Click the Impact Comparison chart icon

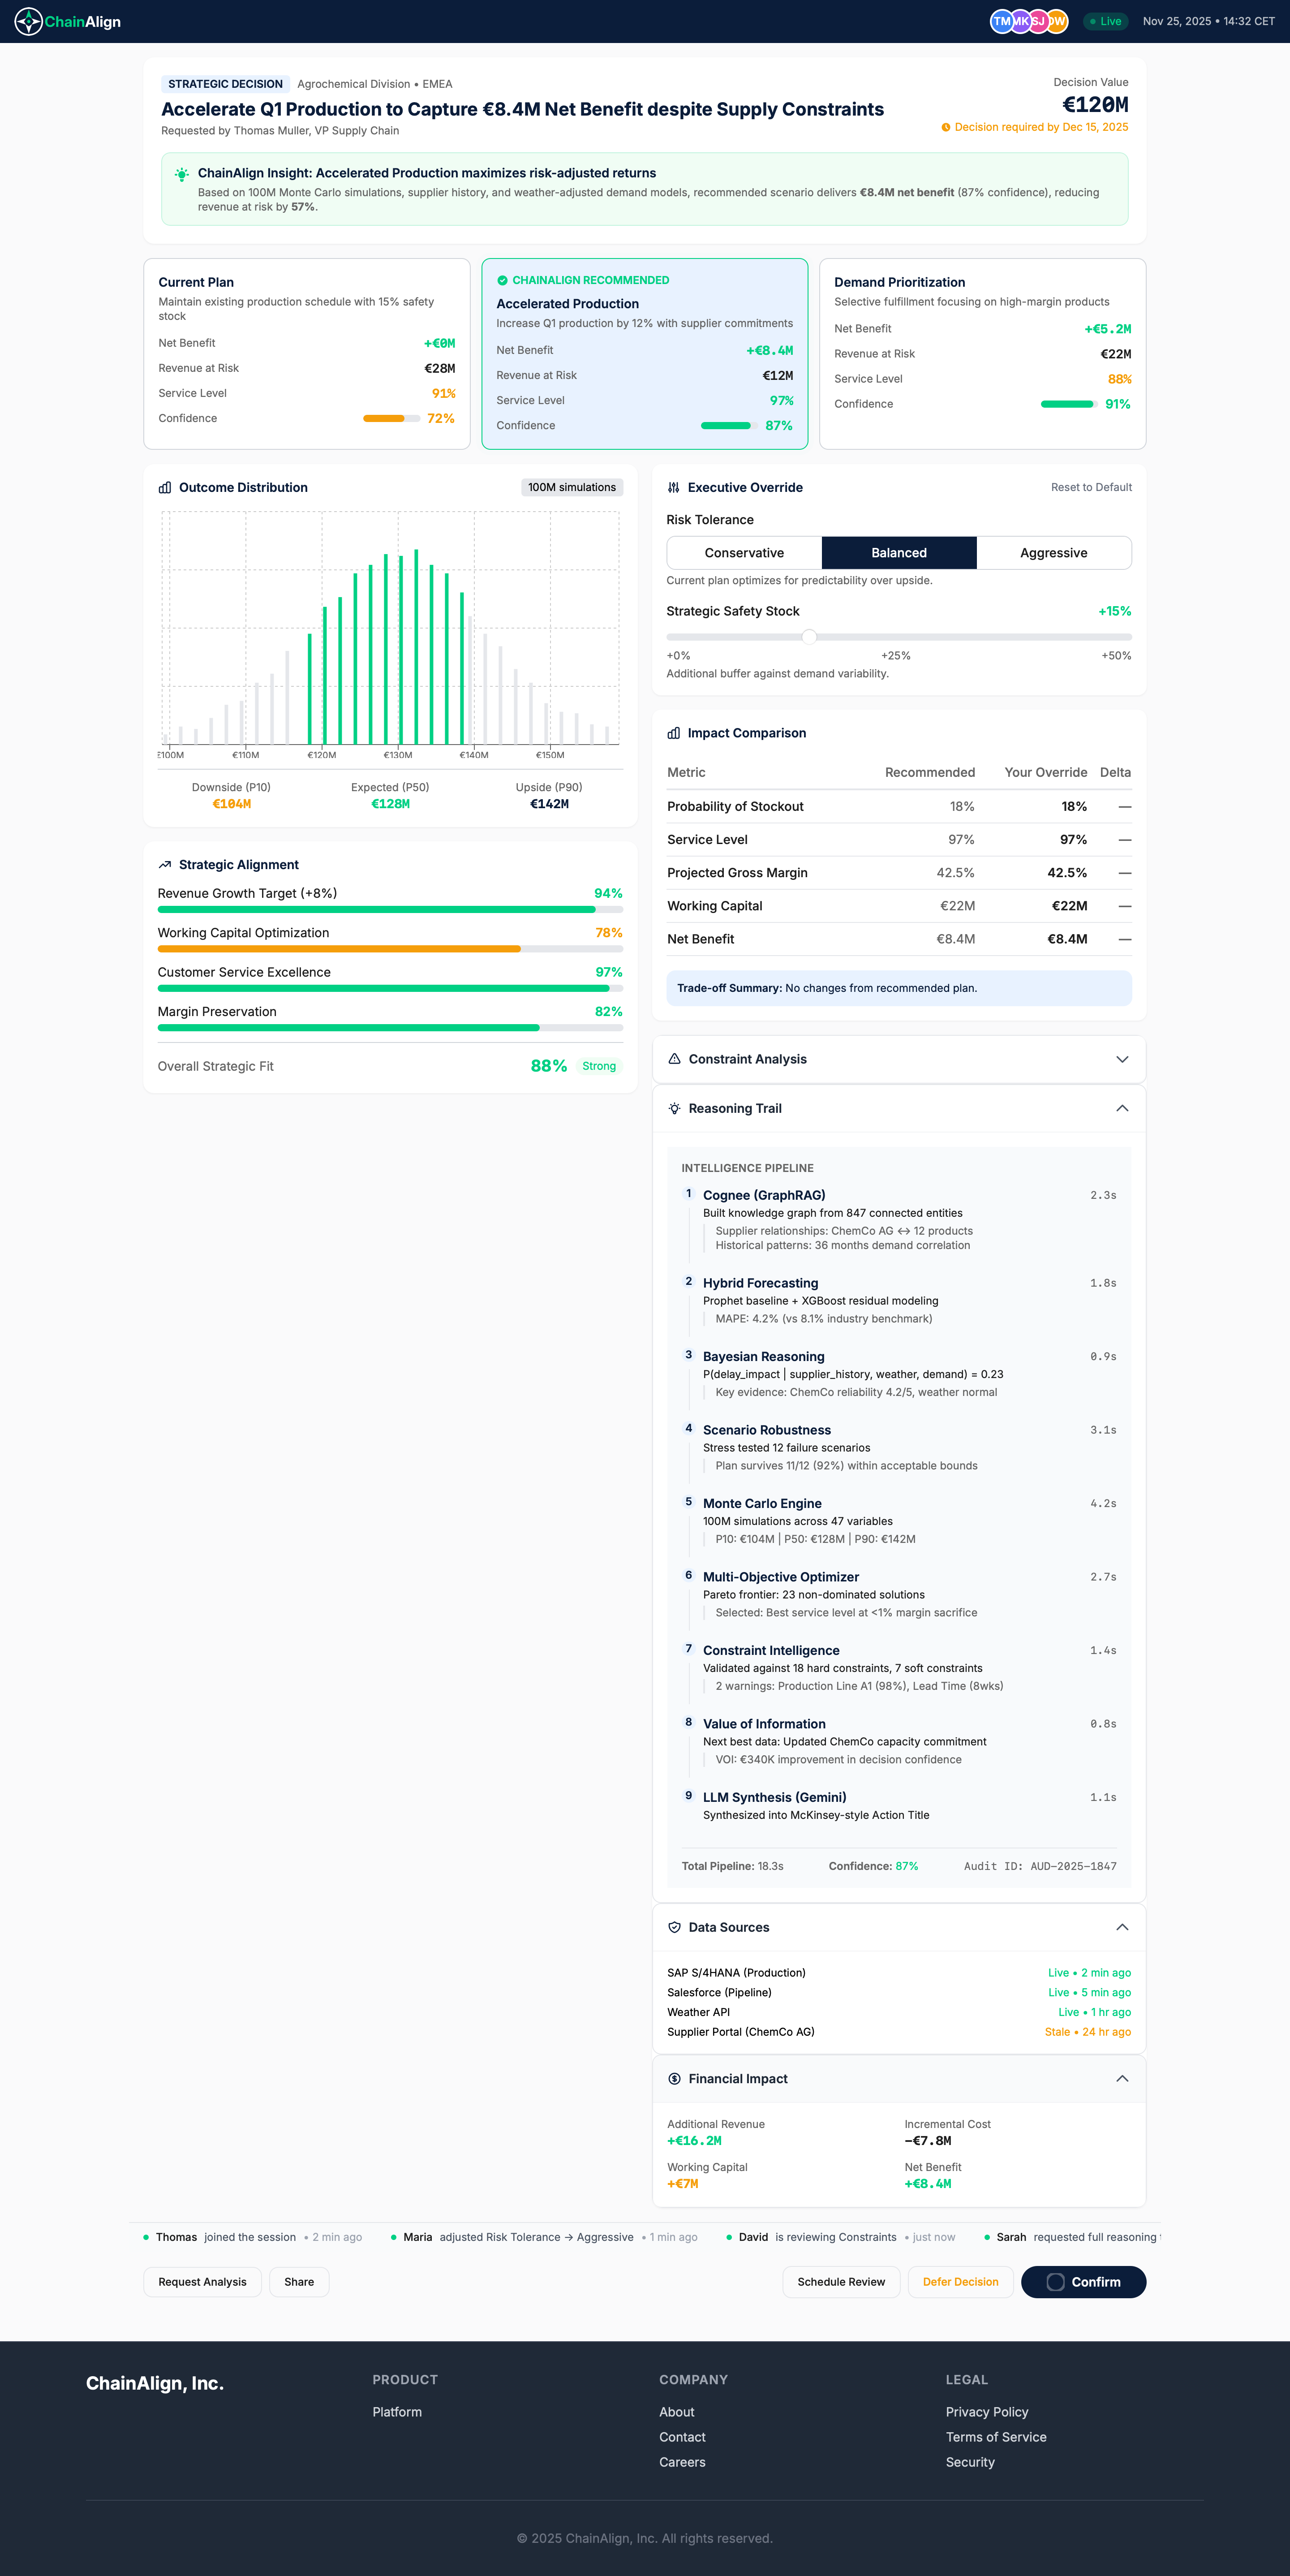[674, 733]
